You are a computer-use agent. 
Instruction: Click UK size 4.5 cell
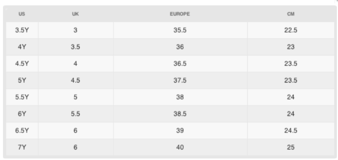tap(75, 80)
